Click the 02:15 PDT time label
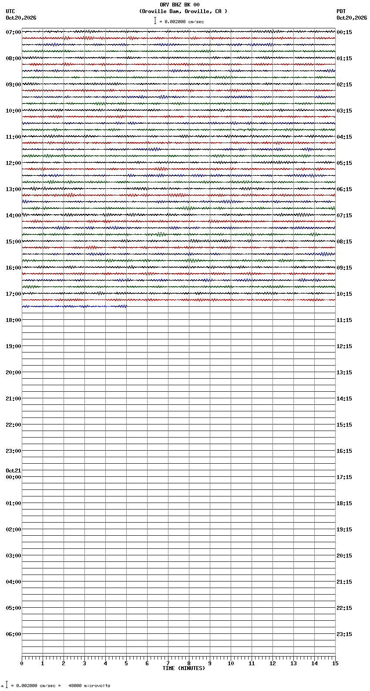 click(344, 85)
